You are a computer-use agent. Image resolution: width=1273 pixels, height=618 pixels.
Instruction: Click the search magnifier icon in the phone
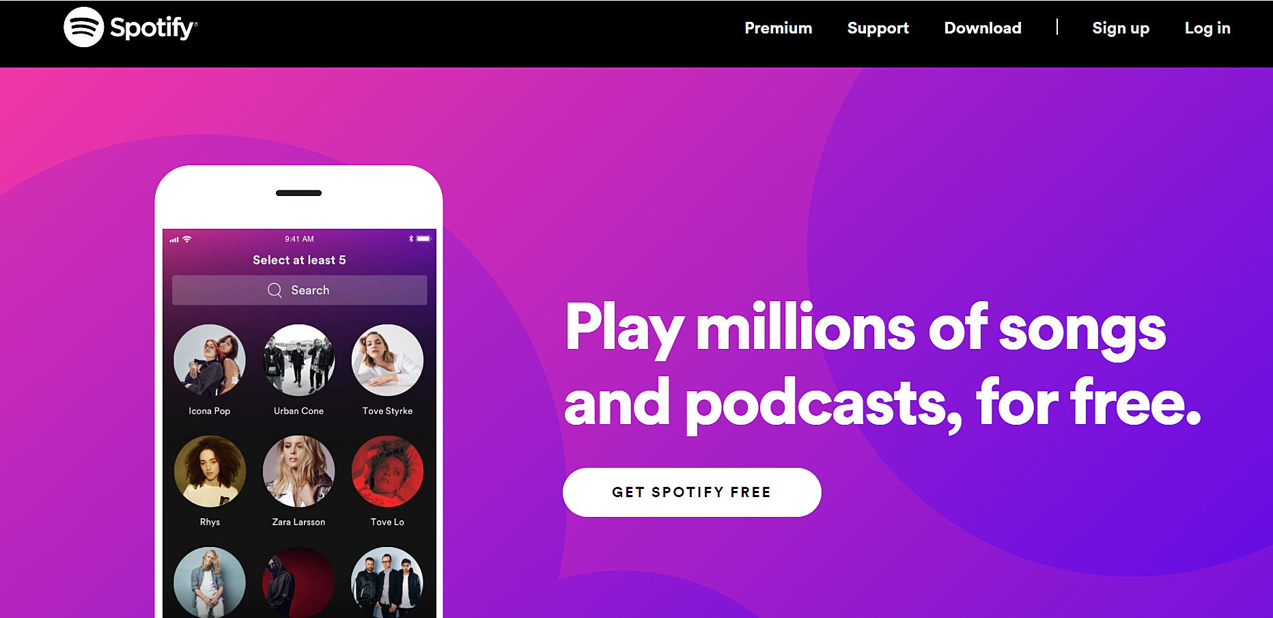[x=275, y=290]
